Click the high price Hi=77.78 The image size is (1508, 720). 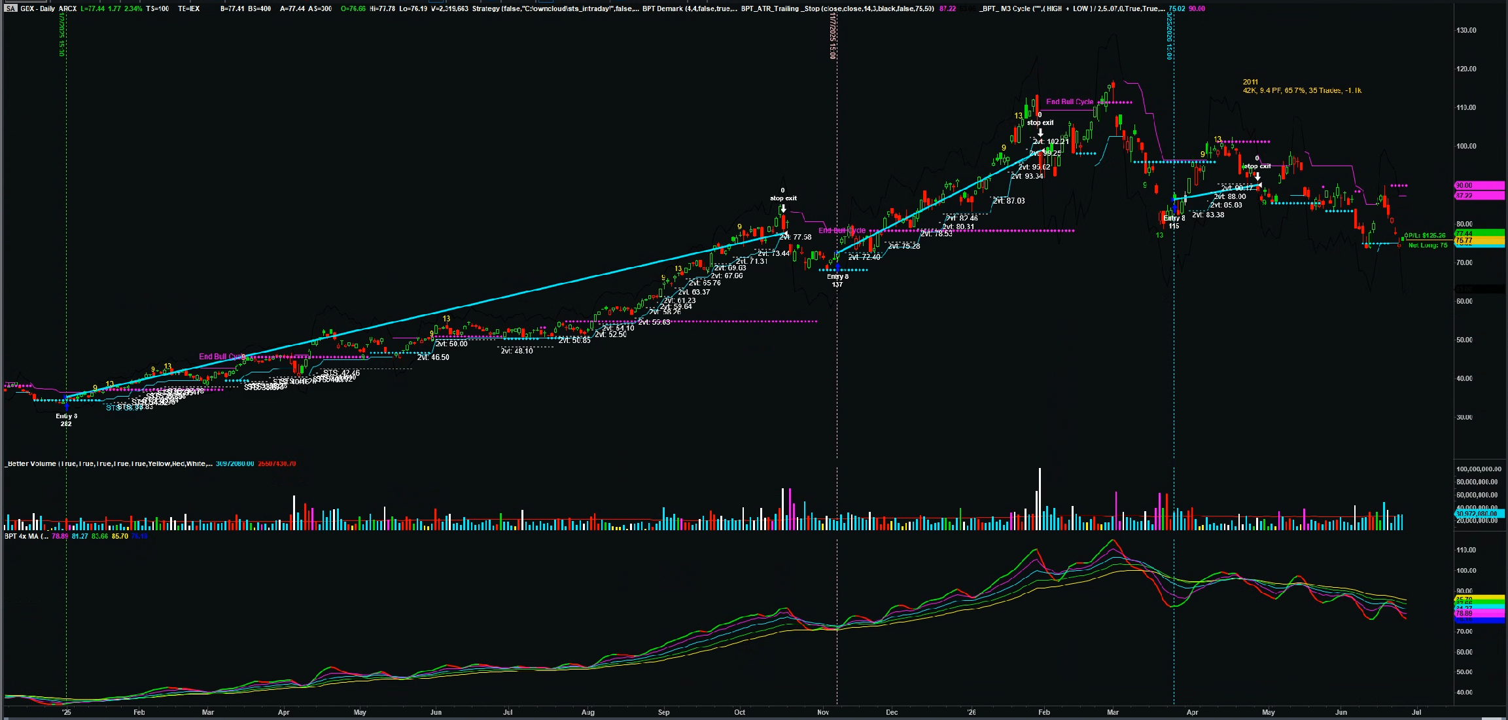click(x=381, y=9)
